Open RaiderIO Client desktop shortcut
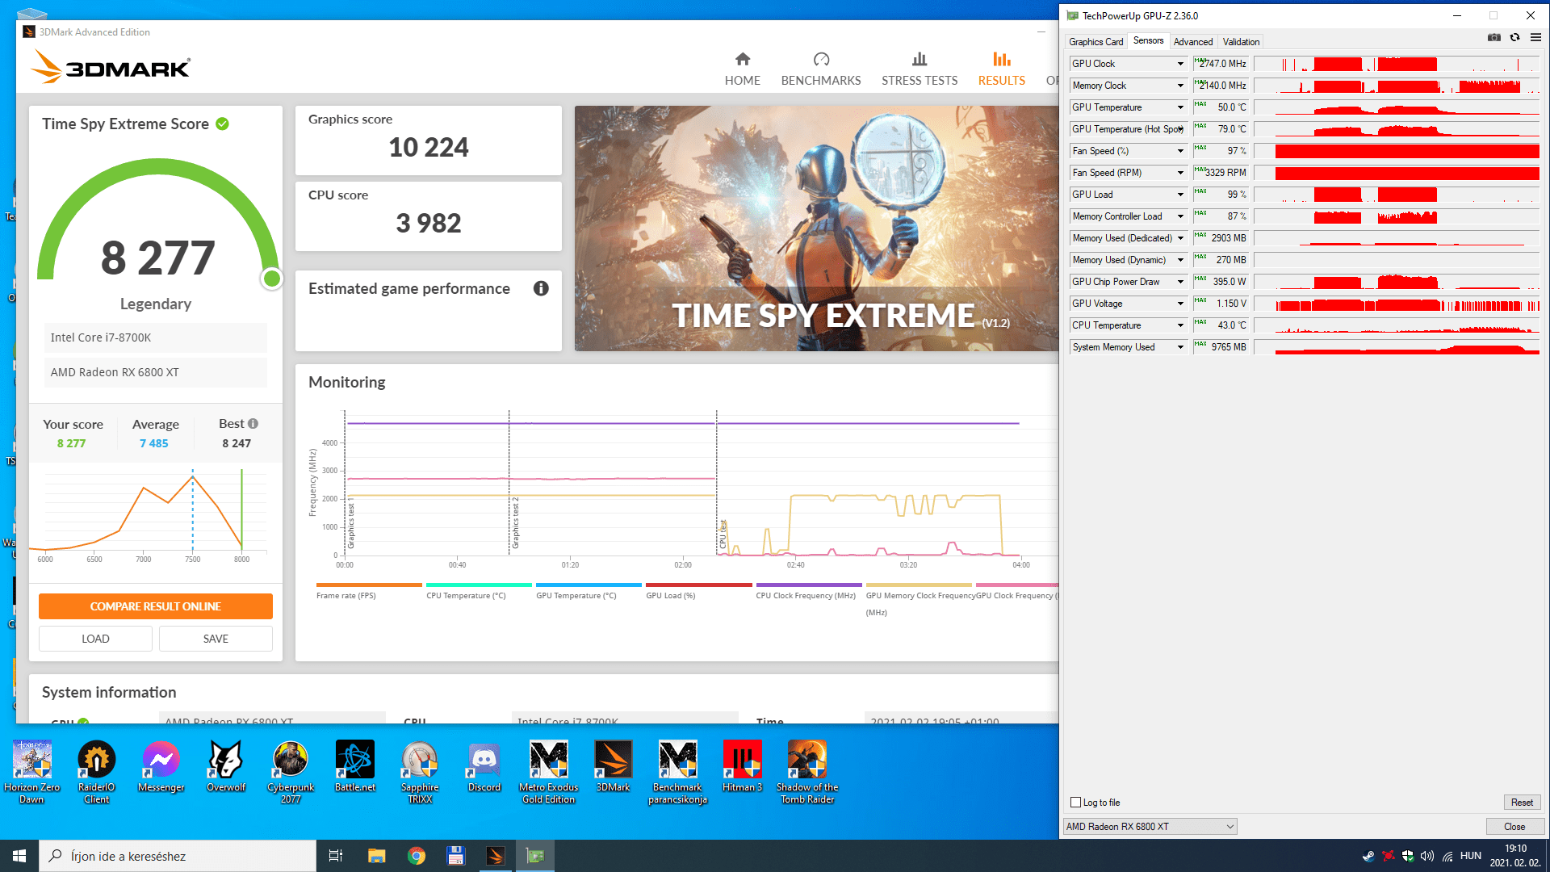Image resolution: width=1550 pixels, height=872 pixels. coord(97,773)
